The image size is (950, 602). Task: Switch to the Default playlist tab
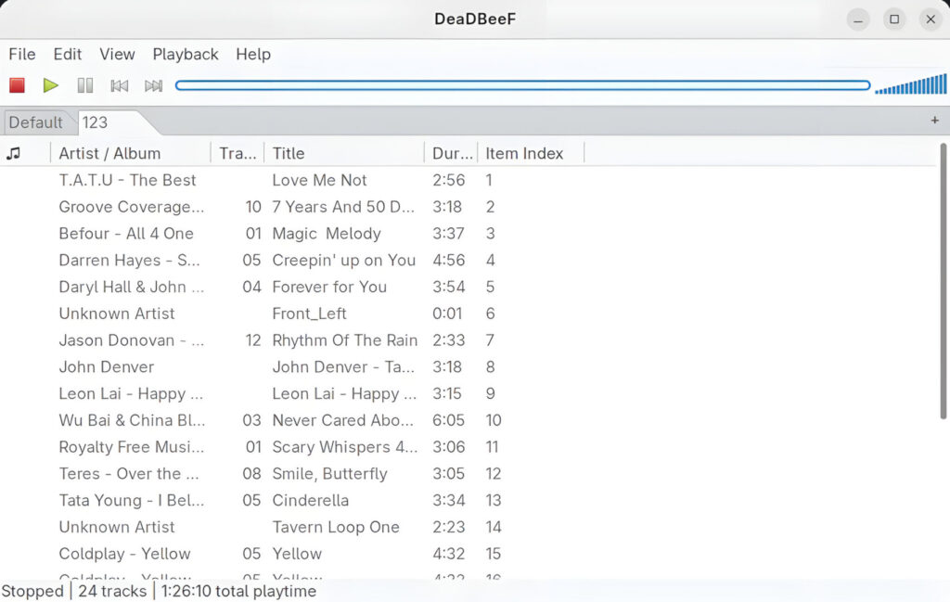coord(36,122)
